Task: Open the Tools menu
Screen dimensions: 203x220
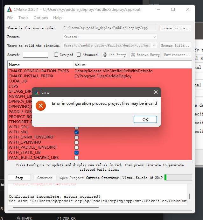Action: [x=23, y=18]
